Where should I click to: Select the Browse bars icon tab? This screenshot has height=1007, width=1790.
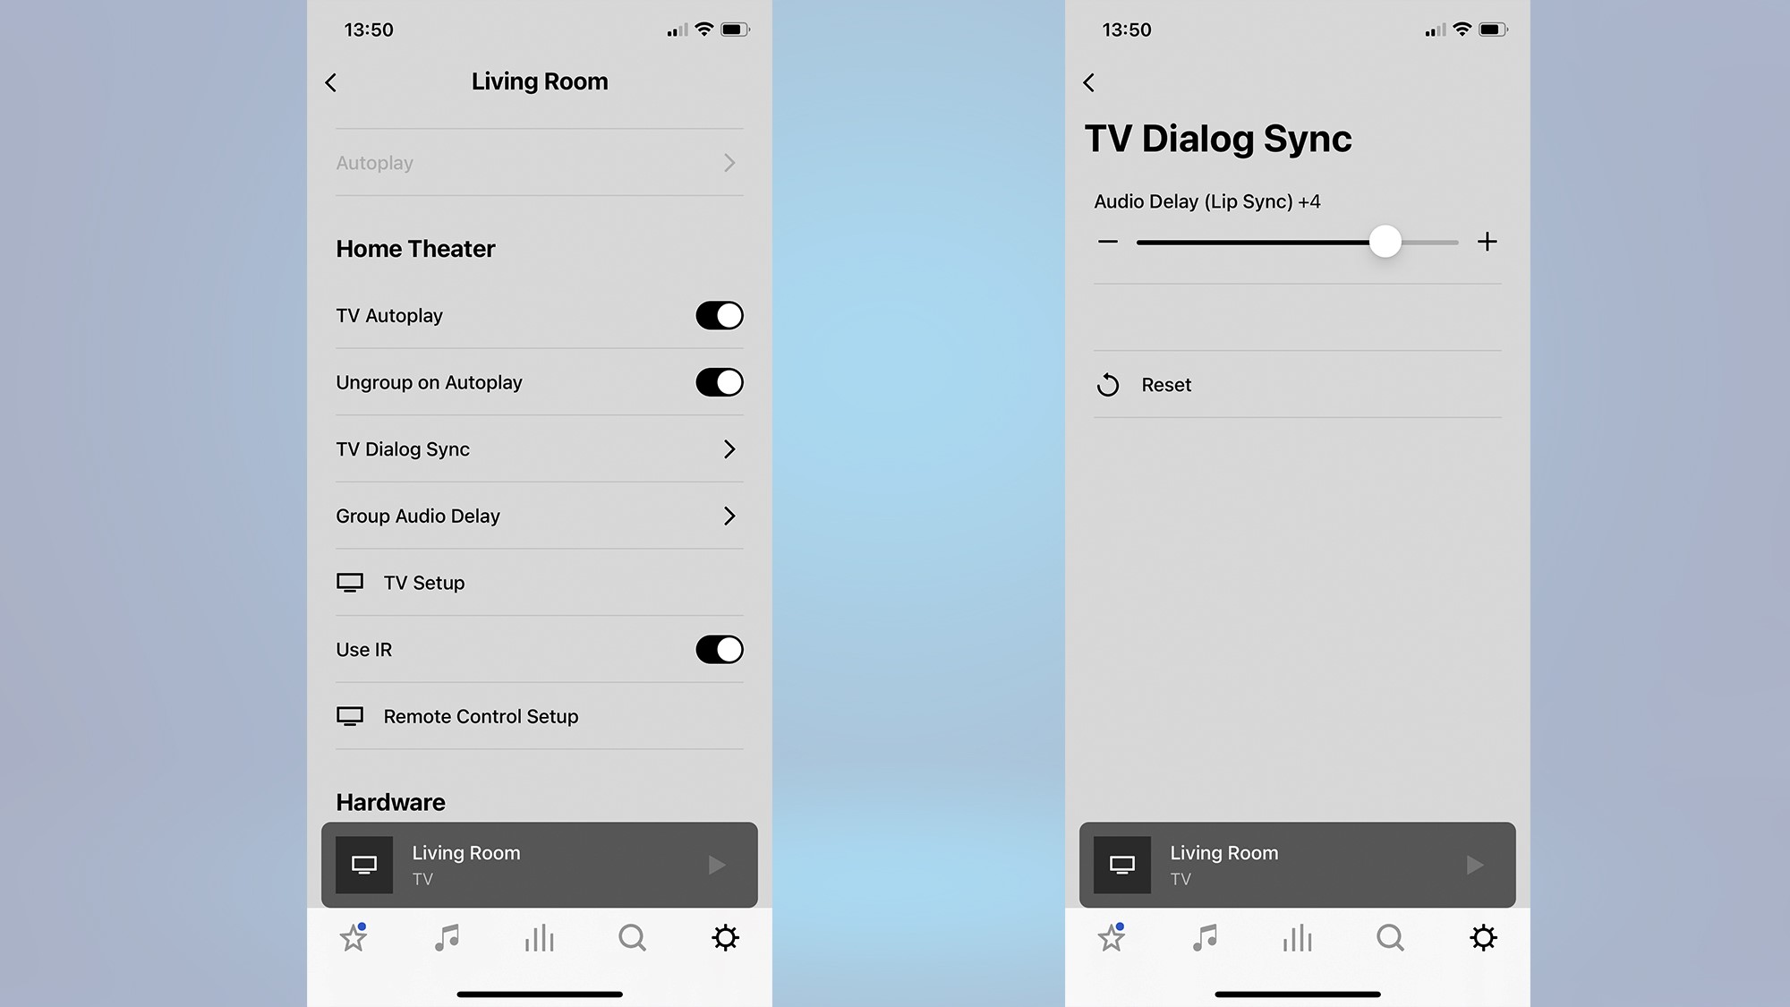point(539,938)
